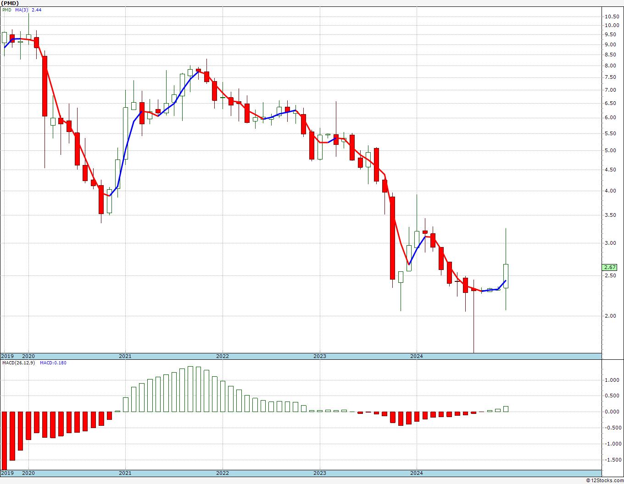The image size is (624, 484).
Task: Click 2024 on the MACD panel time axis
Action: [417, 473]
